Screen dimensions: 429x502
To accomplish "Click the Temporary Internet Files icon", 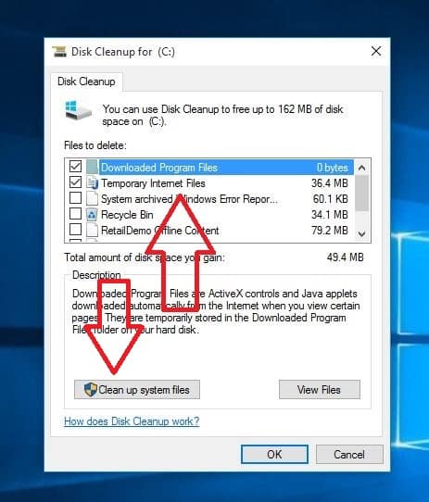I will click(93, 183).
